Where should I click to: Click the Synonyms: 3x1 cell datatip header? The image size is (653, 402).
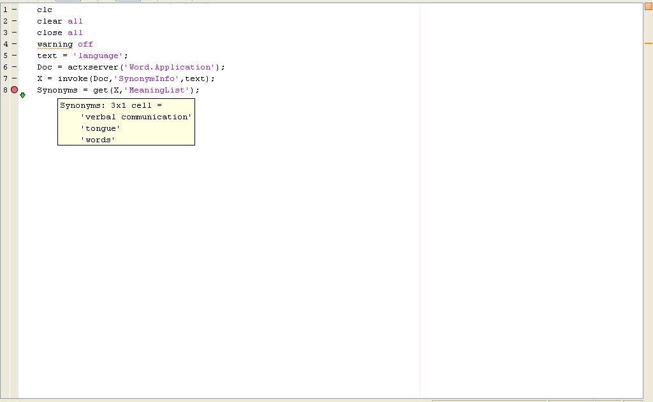(110, 105)
